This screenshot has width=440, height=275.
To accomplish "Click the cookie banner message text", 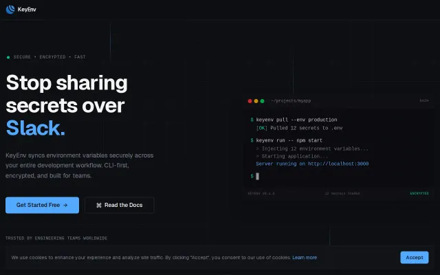I will (x=151, y=257).
